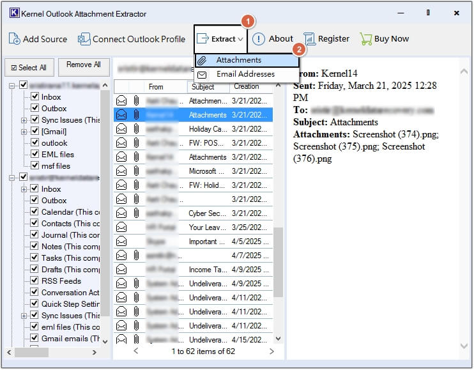Go to next page of email items
The width and height of the screenshot is (474, 370).
pos(271,351)
